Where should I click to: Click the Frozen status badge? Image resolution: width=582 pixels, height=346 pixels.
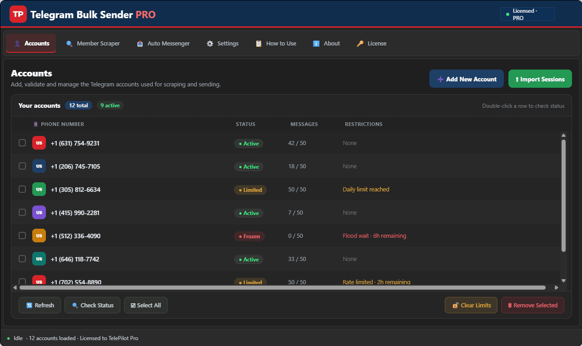[x=249, y=236]
